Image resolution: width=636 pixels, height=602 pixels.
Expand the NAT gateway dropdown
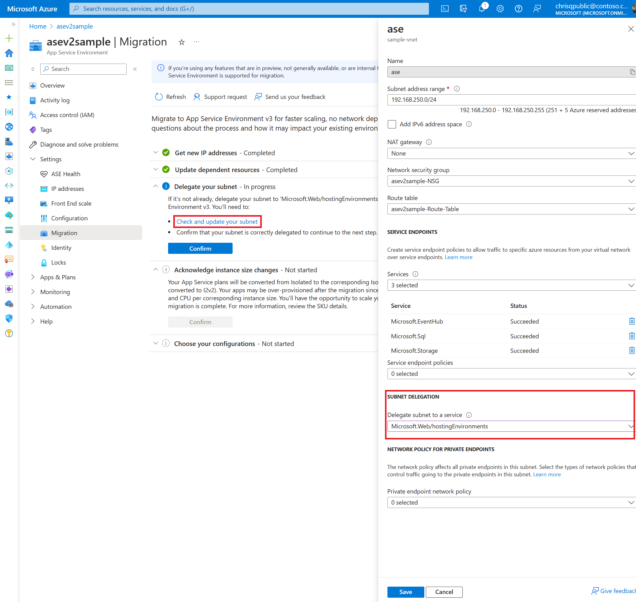point(630,153)
